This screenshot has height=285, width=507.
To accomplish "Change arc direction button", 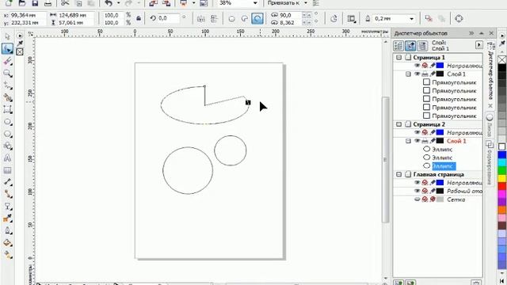I will pos(334,19).
